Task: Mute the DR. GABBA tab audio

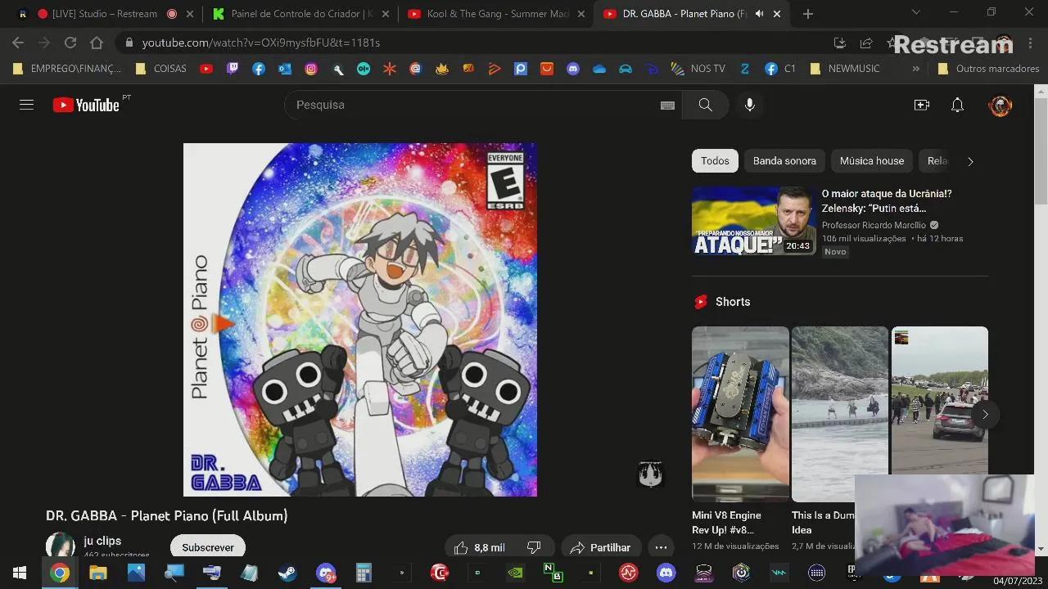Action: click(759, 13)
